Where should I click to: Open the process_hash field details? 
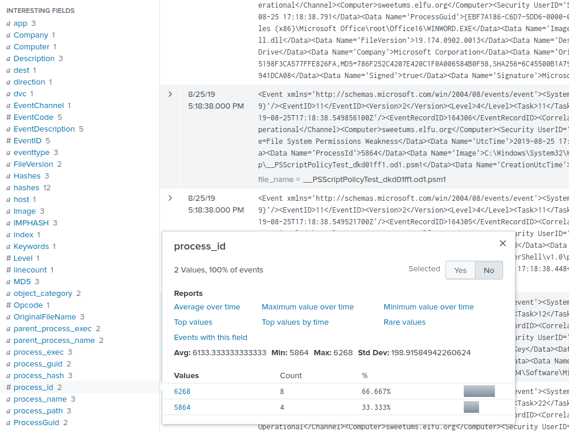[x=38, y=376]
